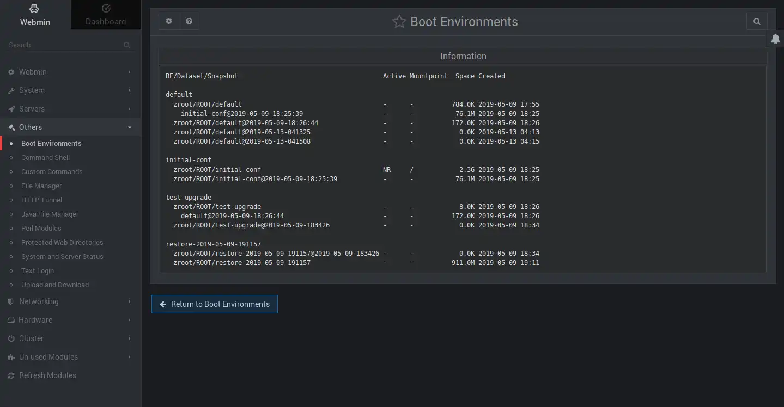The height and width of the screenshot is (407, 784).
Task: Open Command Shell module
Action: click(45, 158)
